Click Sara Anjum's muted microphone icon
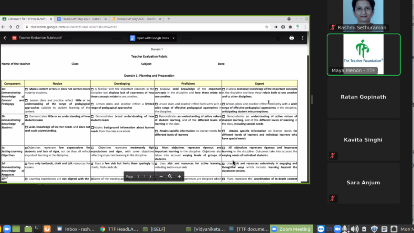Image resolution: width=414 pixels, height=233 pixels. pos(333,198)
